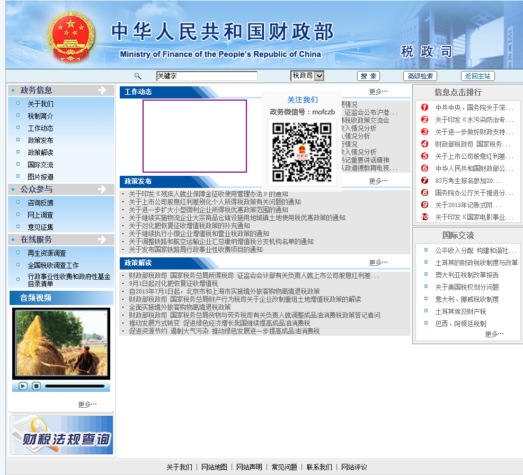Open 政策发布 sidebar item
This screenshot has height=475, width=523.
[40, 140]
